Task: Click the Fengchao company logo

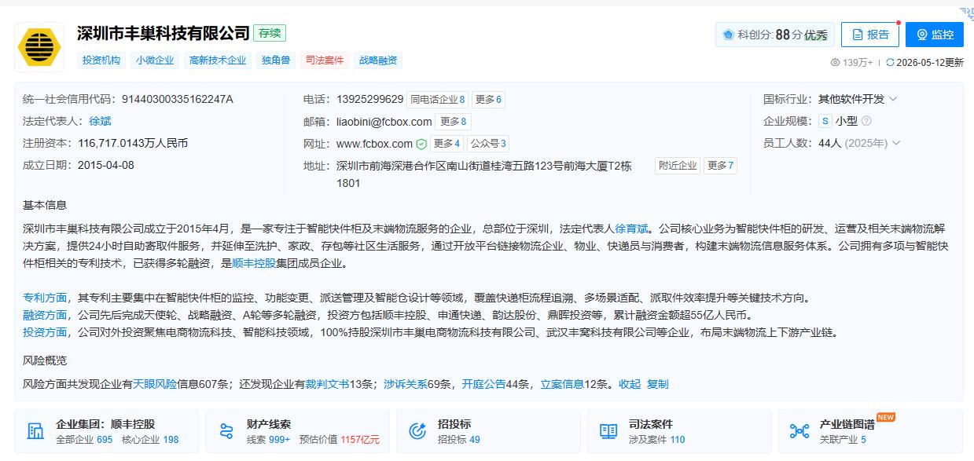Action: tap(39, 47)
